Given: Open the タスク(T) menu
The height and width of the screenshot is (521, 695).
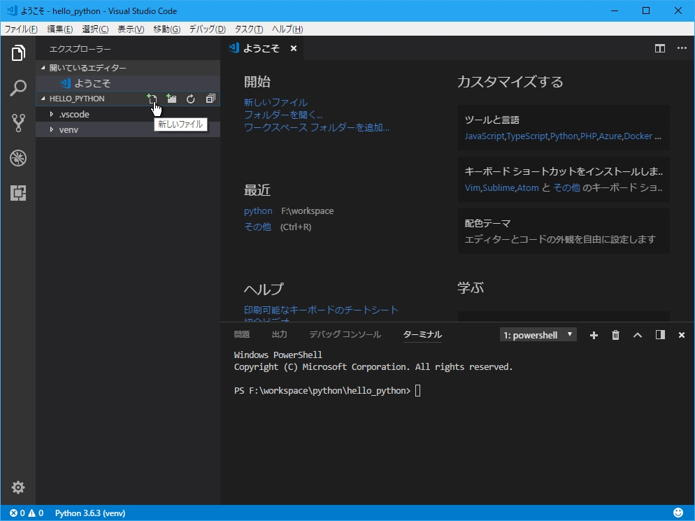Looking at the screenshot, I should point(249,29).
